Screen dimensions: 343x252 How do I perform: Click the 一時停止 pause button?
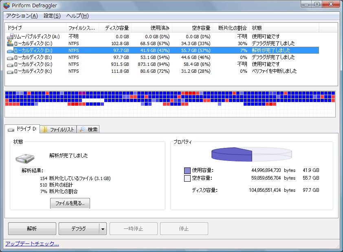pyautogui.click(x=134, y=229)
